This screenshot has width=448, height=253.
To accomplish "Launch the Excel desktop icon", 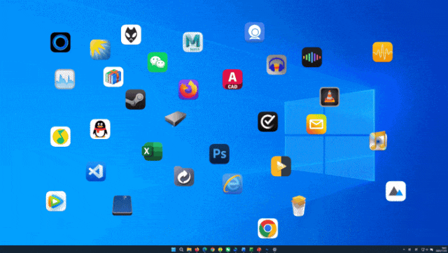I will pyautogui.click(x=153, y=152).
